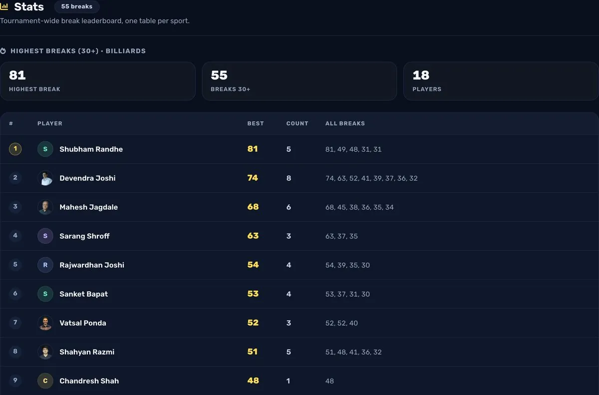Screen dimensions: 599x395
Task: Click the BEST column header
Action: coord(256,123)
